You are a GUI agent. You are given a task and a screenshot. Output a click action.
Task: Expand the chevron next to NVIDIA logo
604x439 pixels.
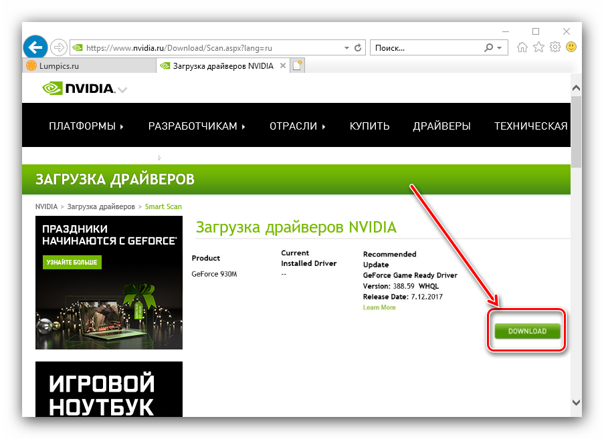tap(122, 90)
